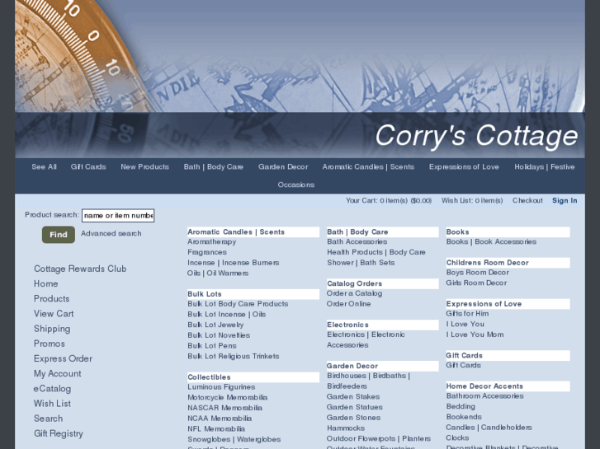This screenshot has width=600, height=449.
Task: Open Books | Book Accessories subcategory
Action: click(x=491, y=242)
